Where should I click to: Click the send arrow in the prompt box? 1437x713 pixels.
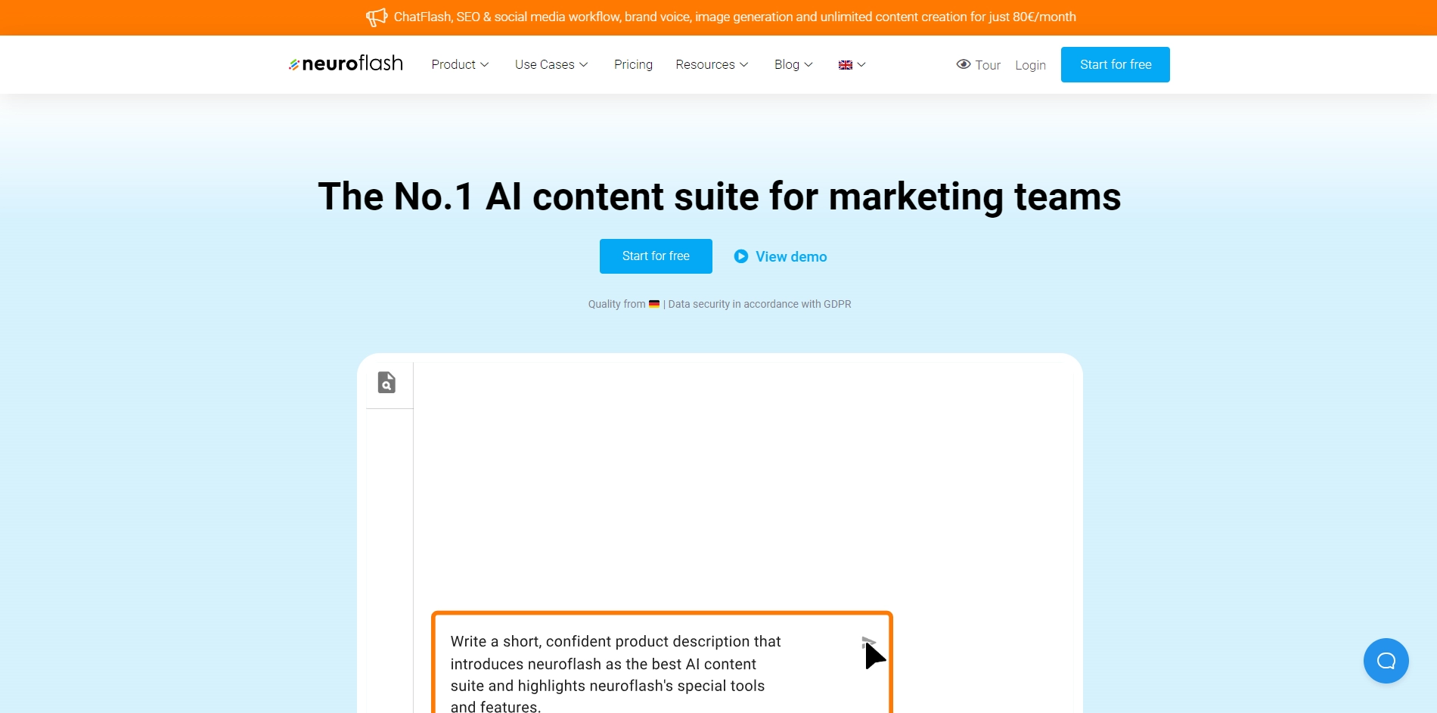pos(868,643)
